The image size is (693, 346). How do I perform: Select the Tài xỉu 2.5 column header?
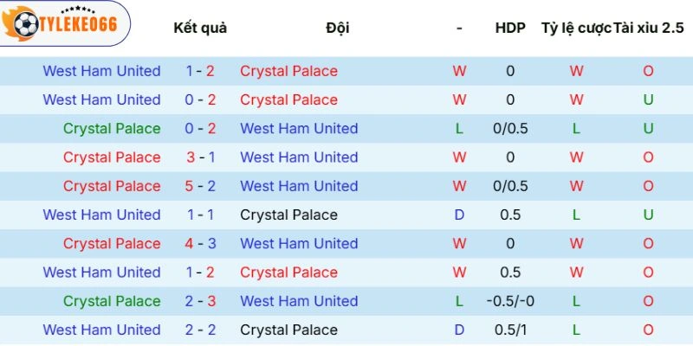pyautogui.click(x=650, y=28)
